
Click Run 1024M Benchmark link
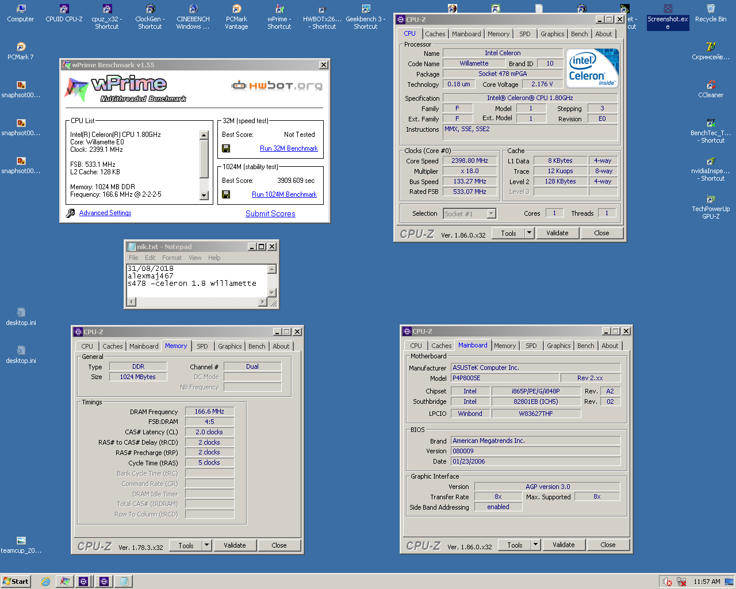click(284, 194)
